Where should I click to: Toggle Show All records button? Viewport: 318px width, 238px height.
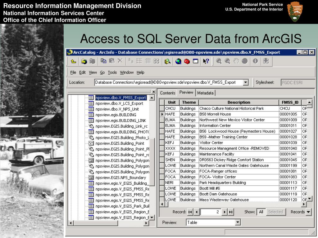pyautogui.click(x=261, y=212)
